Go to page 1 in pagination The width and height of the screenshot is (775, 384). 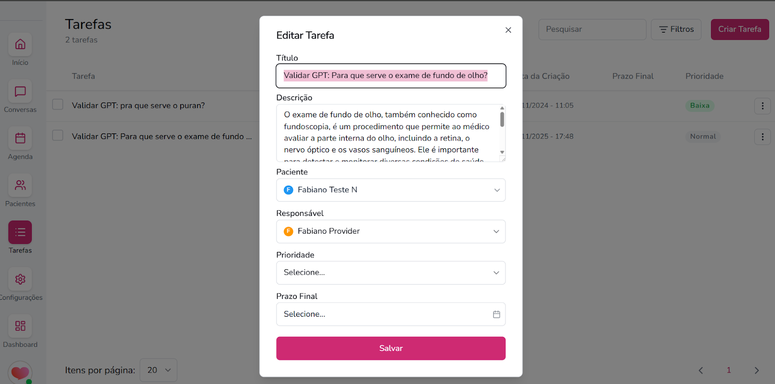click(728, 370)
